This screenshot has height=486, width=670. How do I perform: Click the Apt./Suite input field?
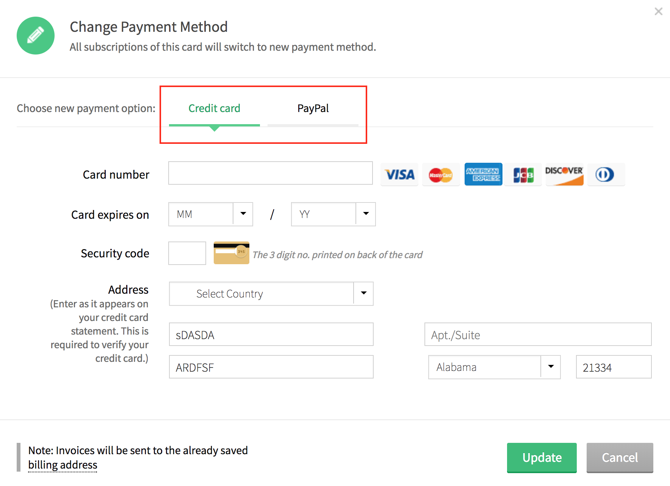537,335
